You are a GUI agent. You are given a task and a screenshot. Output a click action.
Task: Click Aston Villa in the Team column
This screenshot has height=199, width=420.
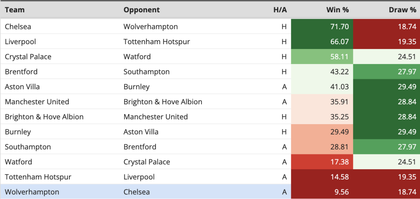pos(22,86)
